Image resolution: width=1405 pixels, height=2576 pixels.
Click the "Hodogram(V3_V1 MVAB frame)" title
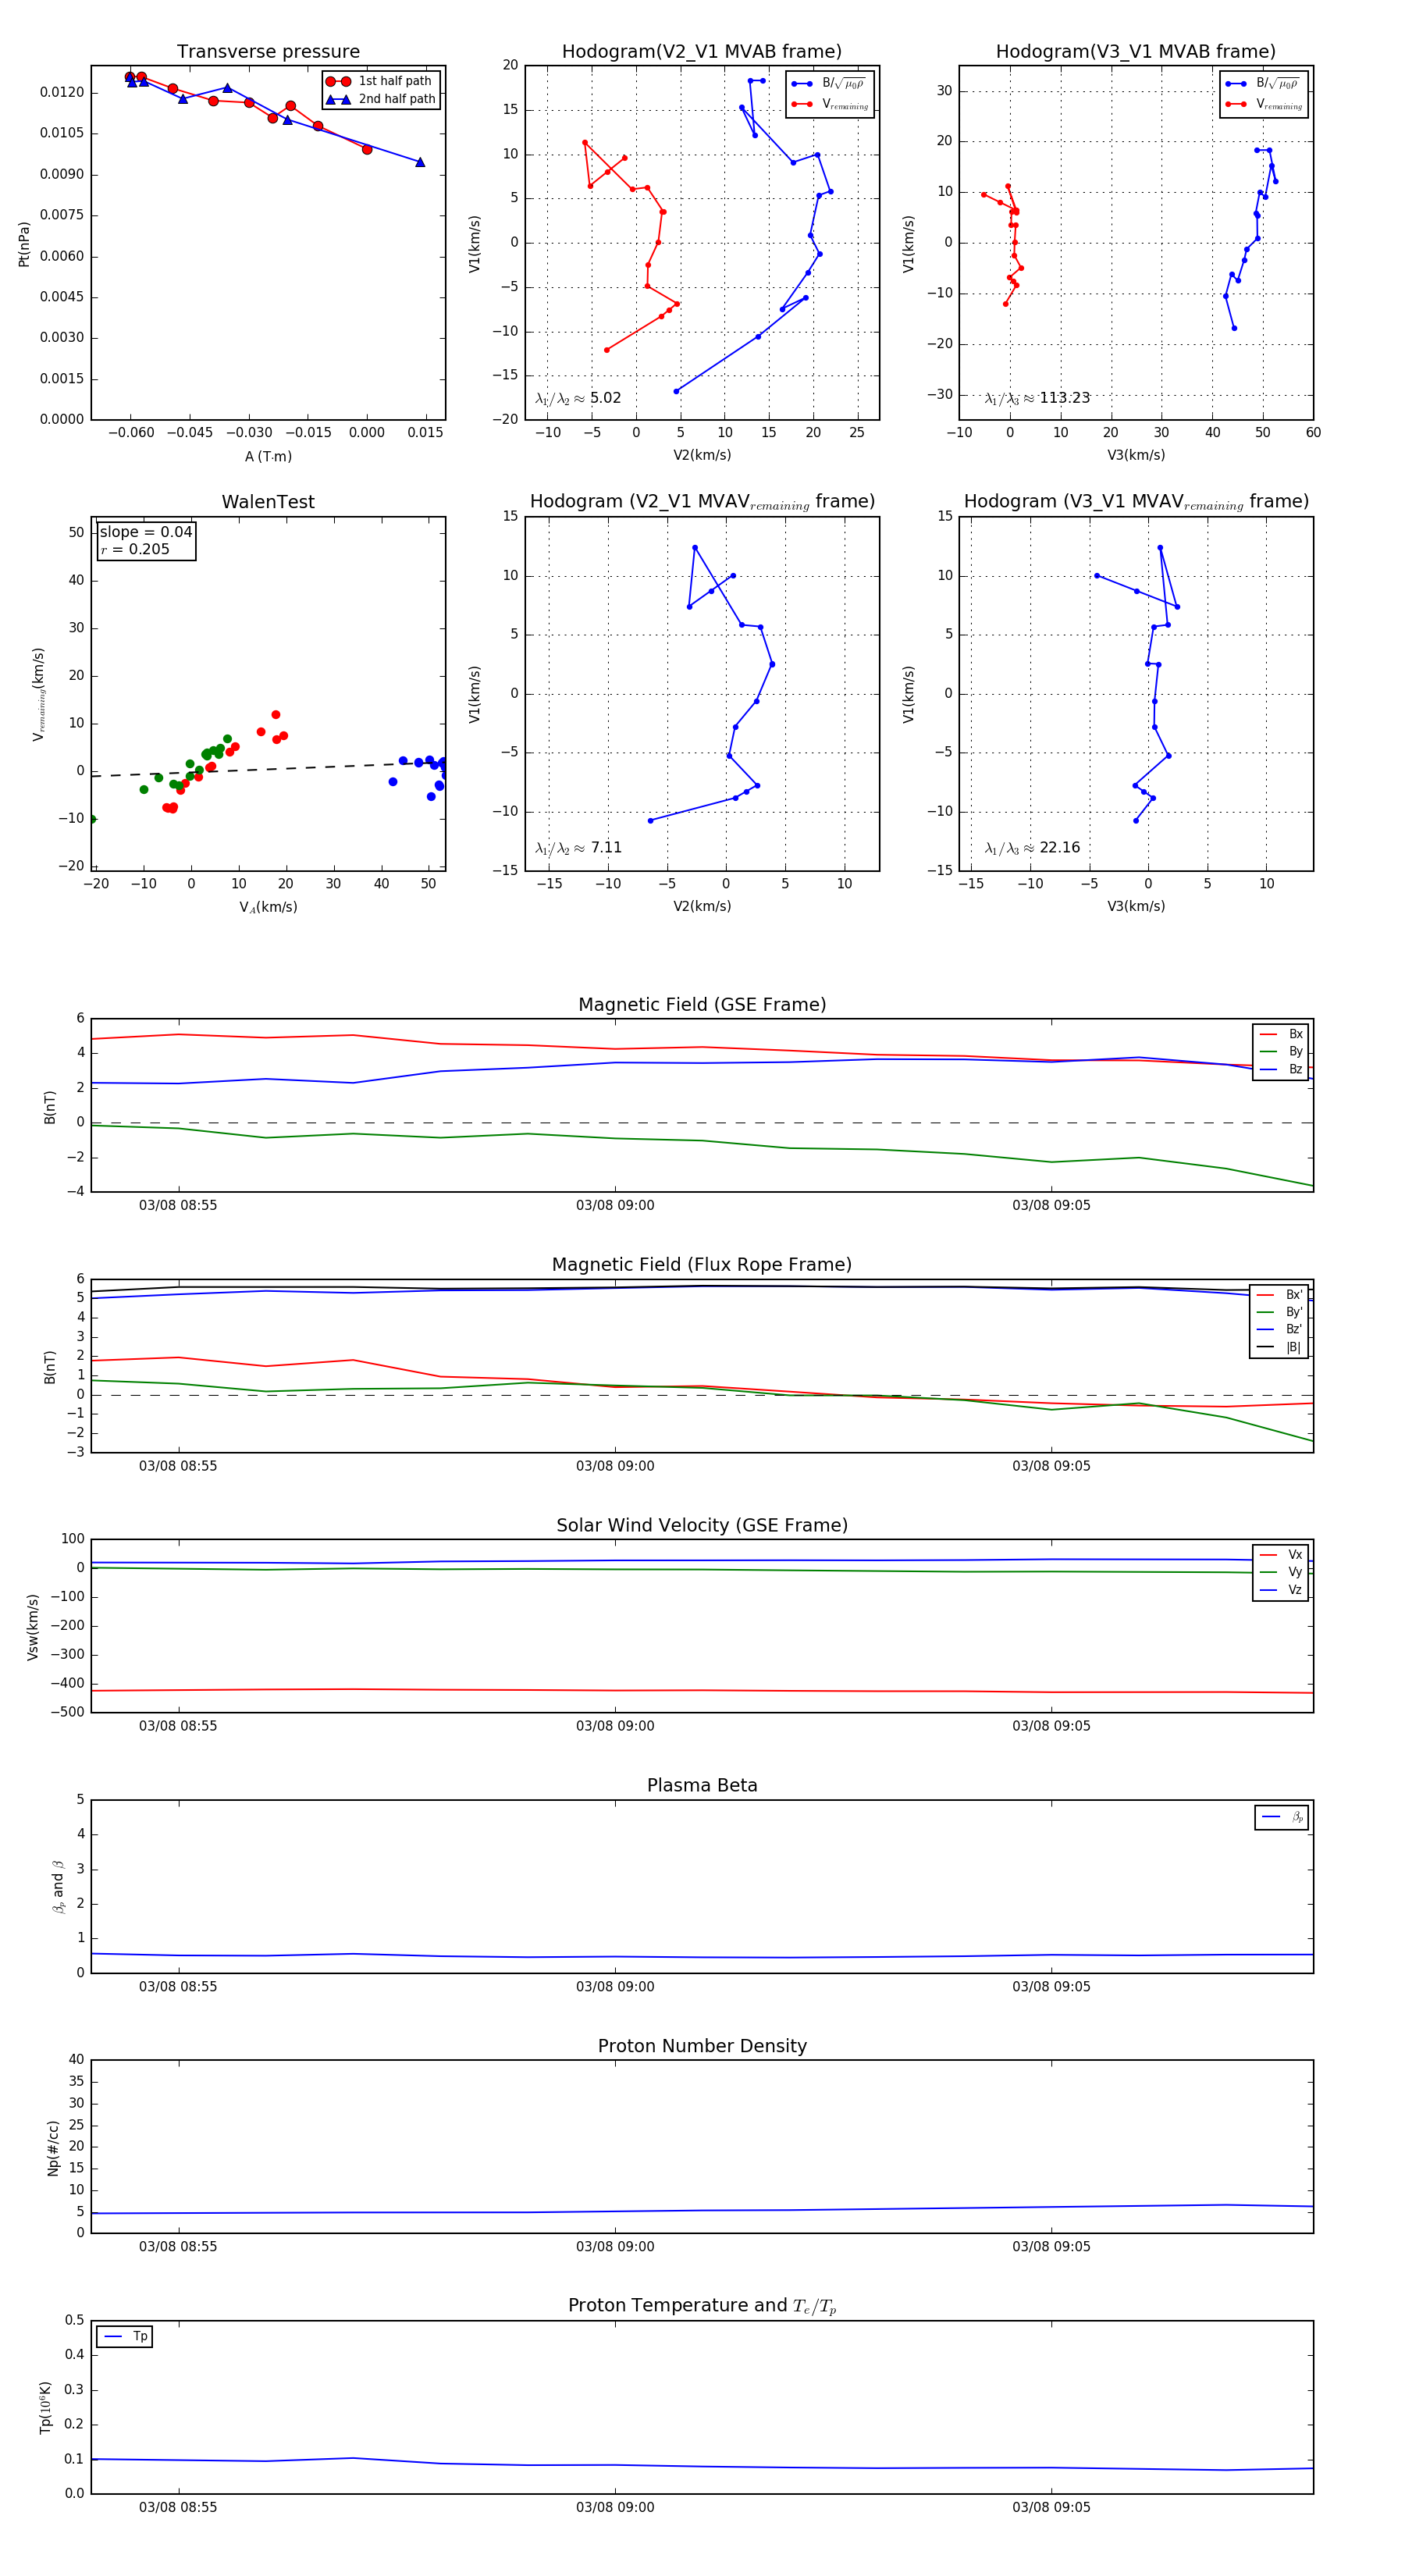[1136, 52]
